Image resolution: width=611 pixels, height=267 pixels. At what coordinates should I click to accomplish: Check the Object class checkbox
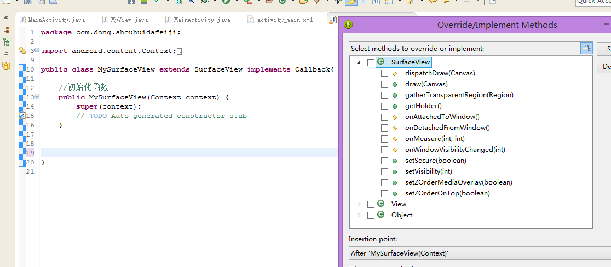(x=371, y=215)
